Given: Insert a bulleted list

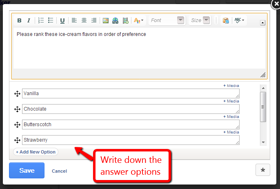Looking at the screenshot, I should pos(51,20).
